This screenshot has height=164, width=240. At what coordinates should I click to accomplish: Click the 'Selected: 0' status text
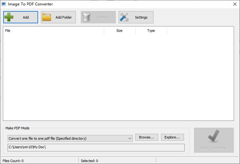click(89, 161)
